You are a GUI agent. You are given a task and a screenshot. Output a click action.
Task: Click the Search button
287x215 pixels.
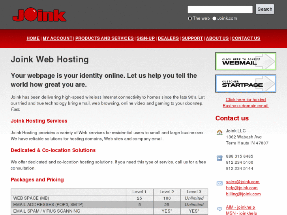click(265, 9)
